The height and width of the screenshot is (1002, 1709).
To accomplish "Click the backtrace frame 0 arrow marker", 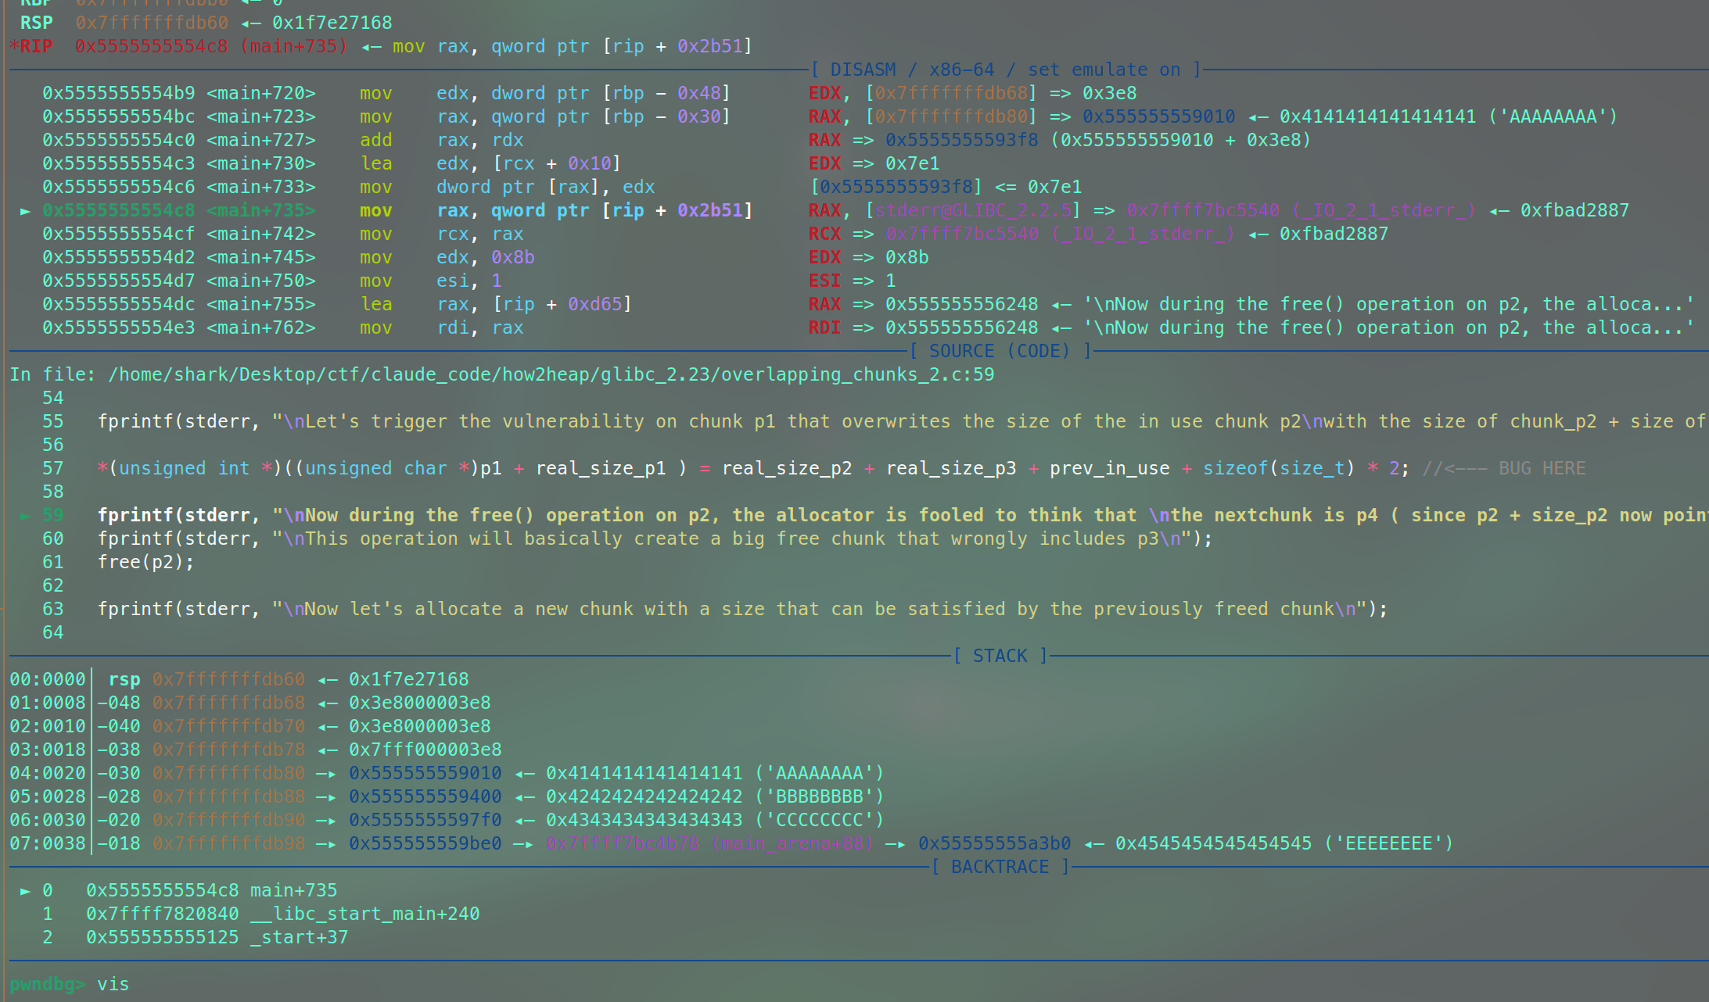I will (25, 891).
